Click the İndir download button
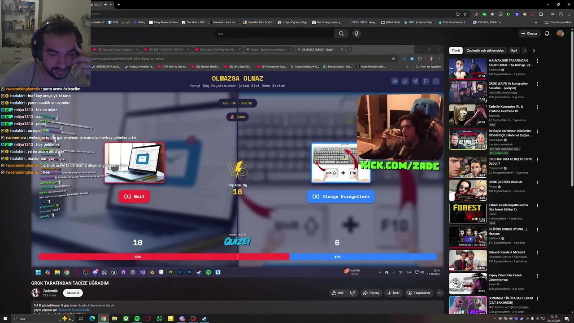574x323 pixels. pos(393,293)
